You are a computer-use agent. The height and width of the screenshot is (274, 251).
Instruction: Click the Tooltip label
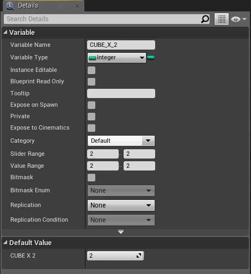point(20,93)
